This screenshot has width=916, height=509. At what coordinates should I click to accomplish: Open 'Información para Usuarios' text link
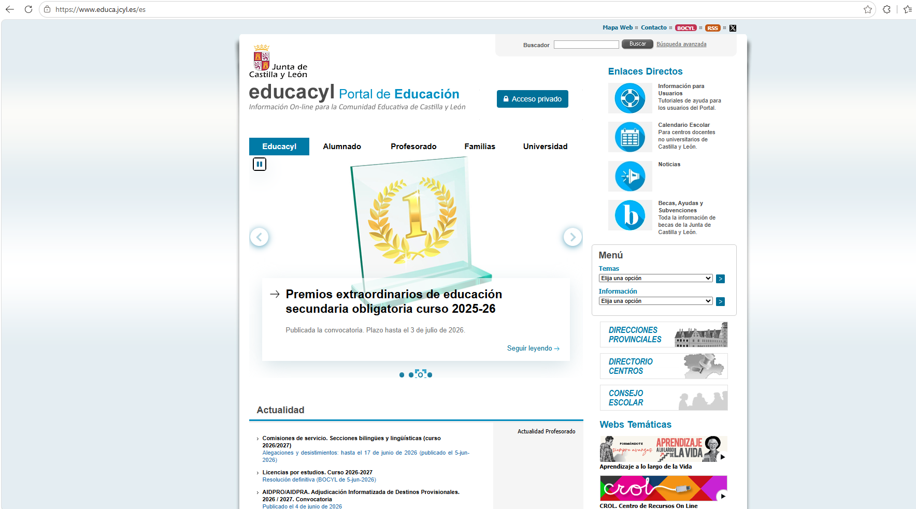click(x=681, y=90)
